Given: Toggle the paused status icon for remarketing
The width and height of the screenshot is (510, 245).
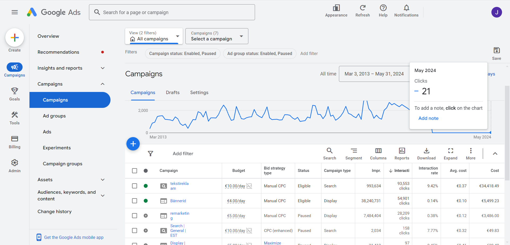Looking at the screenshot, I should coord(146,216).
